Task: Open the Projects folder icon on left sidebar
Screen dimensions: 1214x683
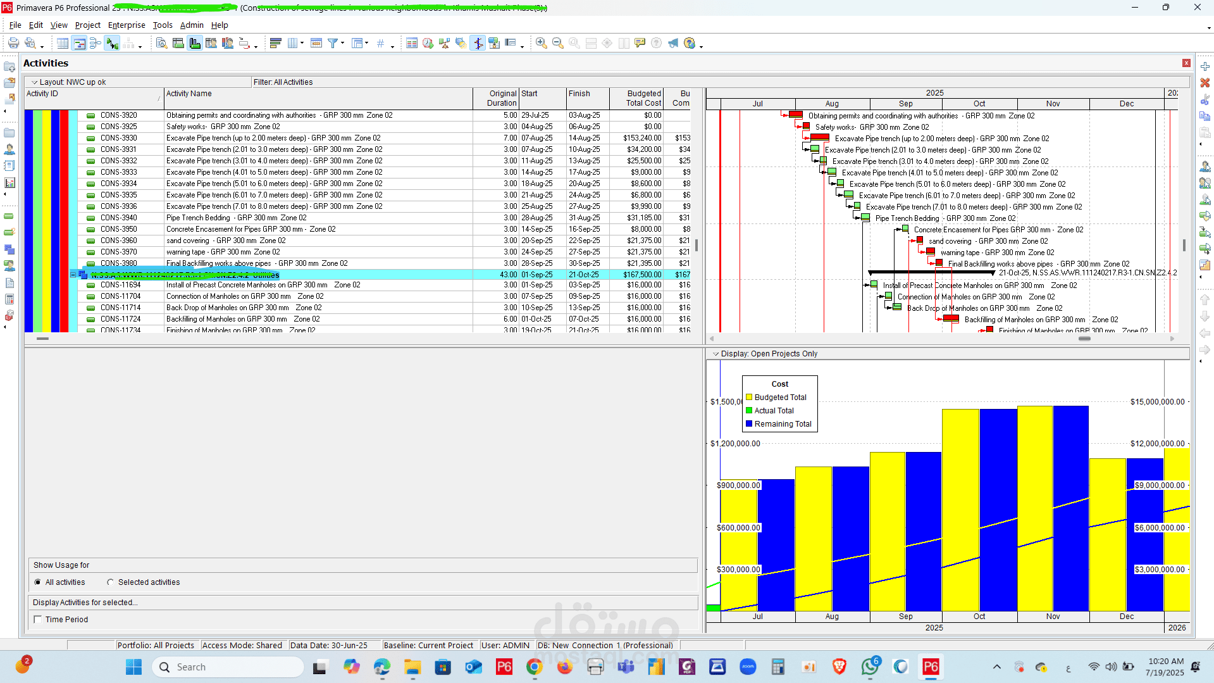Action: pyautogui.click(x=9, y=133)
